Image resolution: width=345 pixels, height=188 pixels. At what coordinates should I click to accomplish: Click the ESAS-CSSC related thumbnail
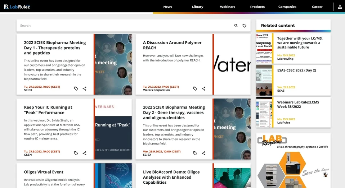[x=264, y=80]
